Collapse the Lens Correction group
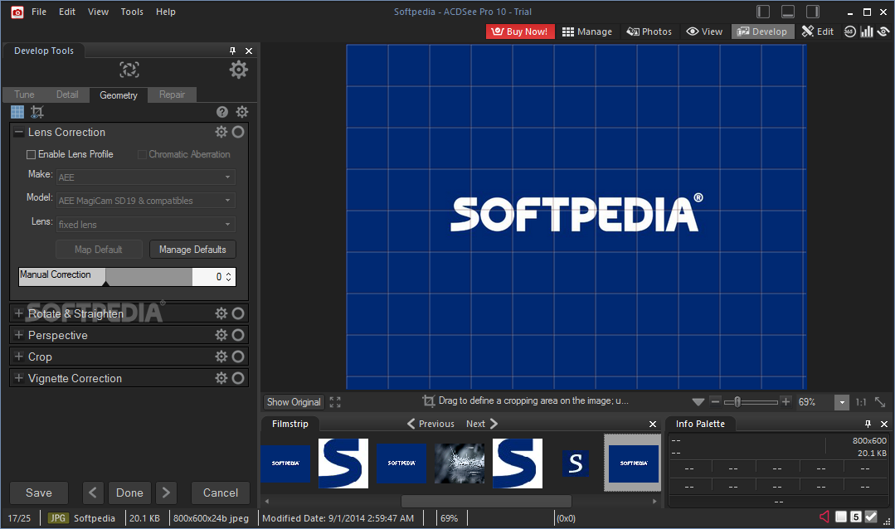This screenshot has height=529, width=895. coord(19,133)
